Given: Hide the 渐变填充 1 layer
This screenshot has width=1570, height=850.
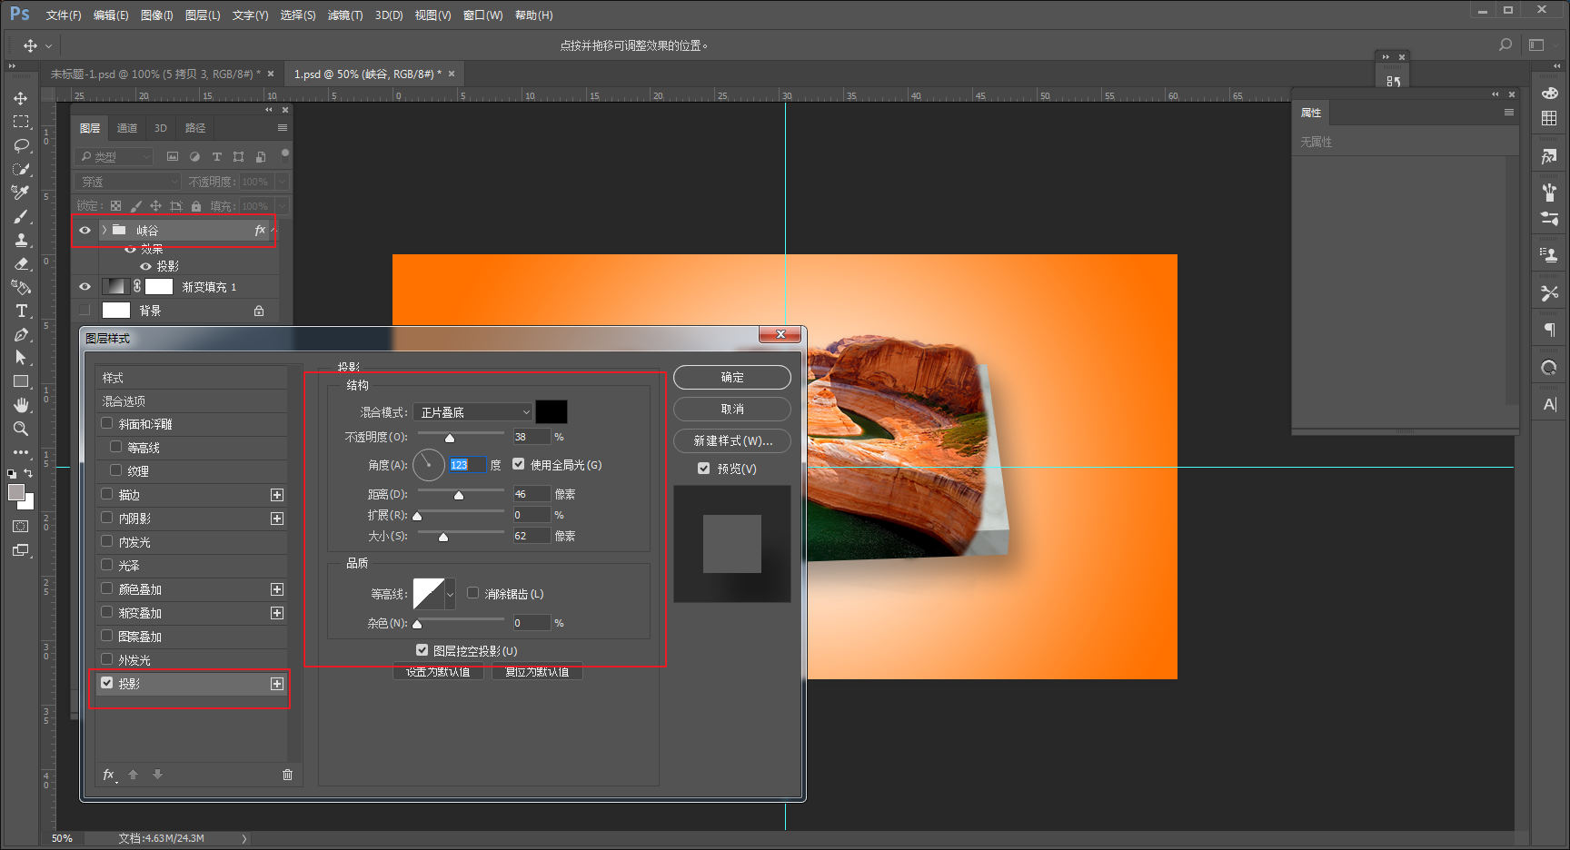Looking at the screenshot, I should 85,287.
